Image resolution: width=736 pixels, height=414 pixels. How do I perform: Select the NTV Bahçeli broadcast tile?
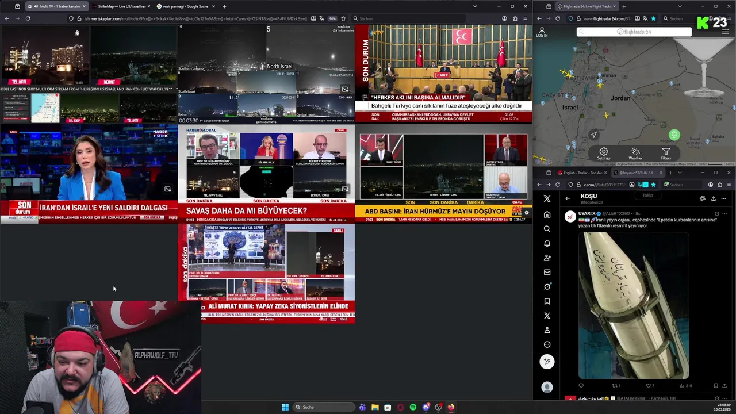pos(443,74)
